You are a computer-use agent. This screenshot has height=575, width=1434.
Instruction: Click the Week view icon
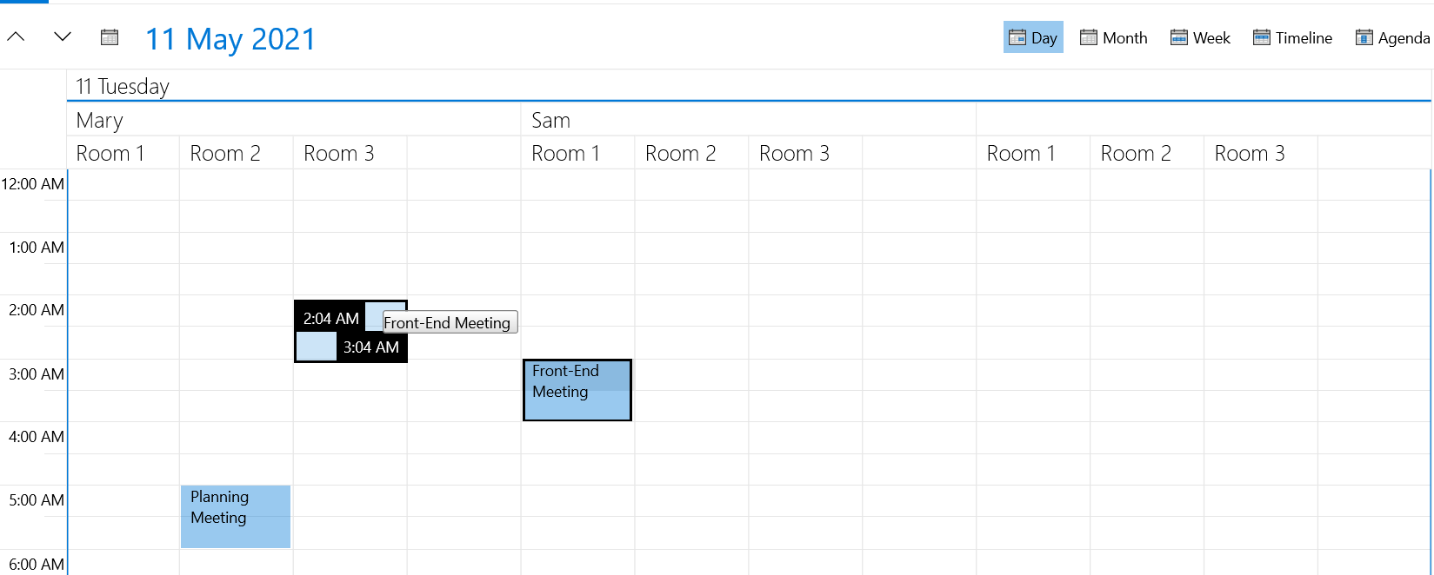1178,36
